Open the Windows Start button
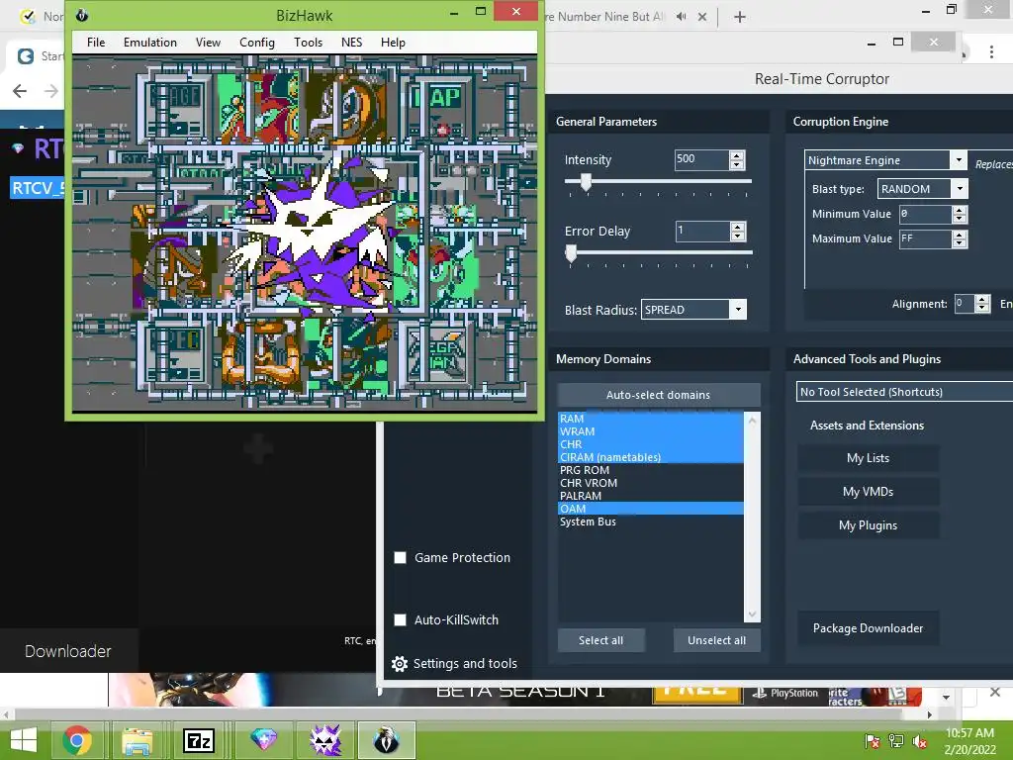This screenshot has height=760, width=1013. coord(24,740)
